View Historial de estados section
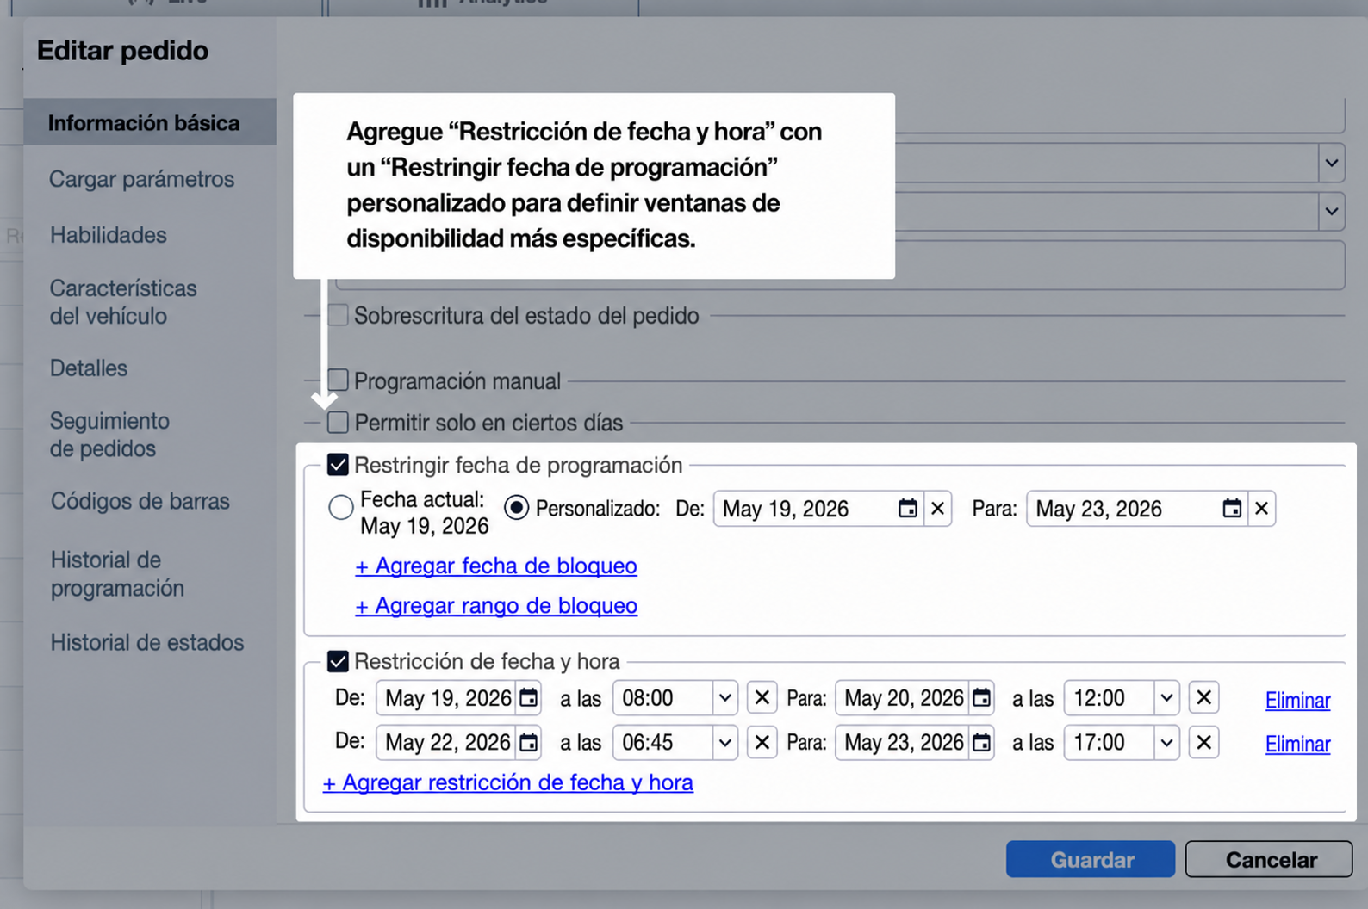Image resolution: width=1368 pixels, height=909 pixels. (147, 642)
